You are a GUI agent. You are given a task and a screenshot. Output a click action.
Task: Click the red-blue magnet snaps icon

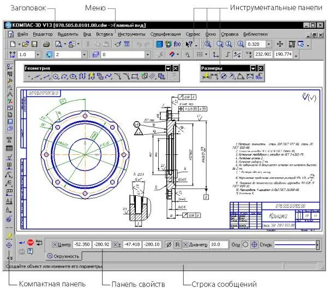click(x=172, y=55)
